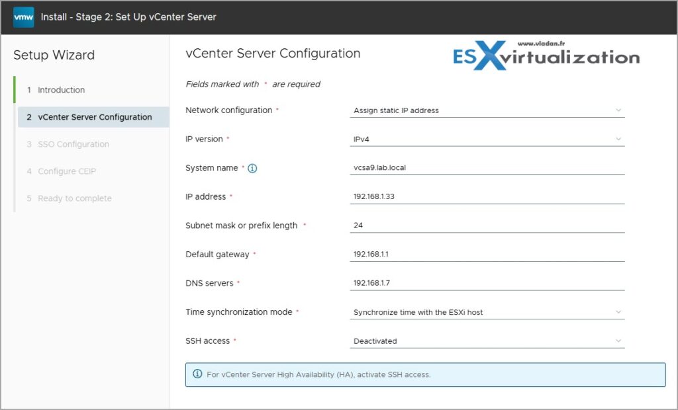Click the VMware logo in the title bar

(22, 17)
